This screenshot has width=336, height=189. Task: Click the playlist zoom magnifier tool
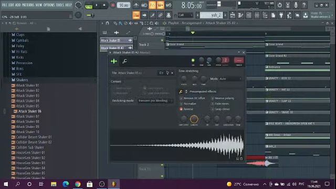[x=152, y=23]
